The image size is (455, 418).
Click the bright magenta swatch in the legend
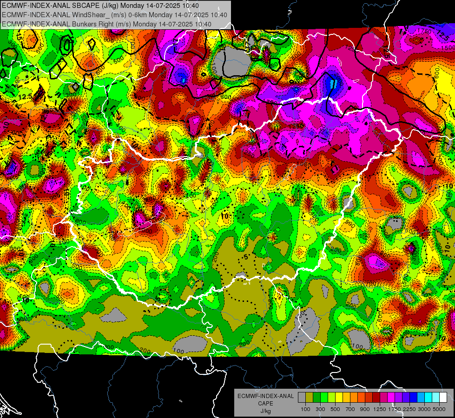391,398
